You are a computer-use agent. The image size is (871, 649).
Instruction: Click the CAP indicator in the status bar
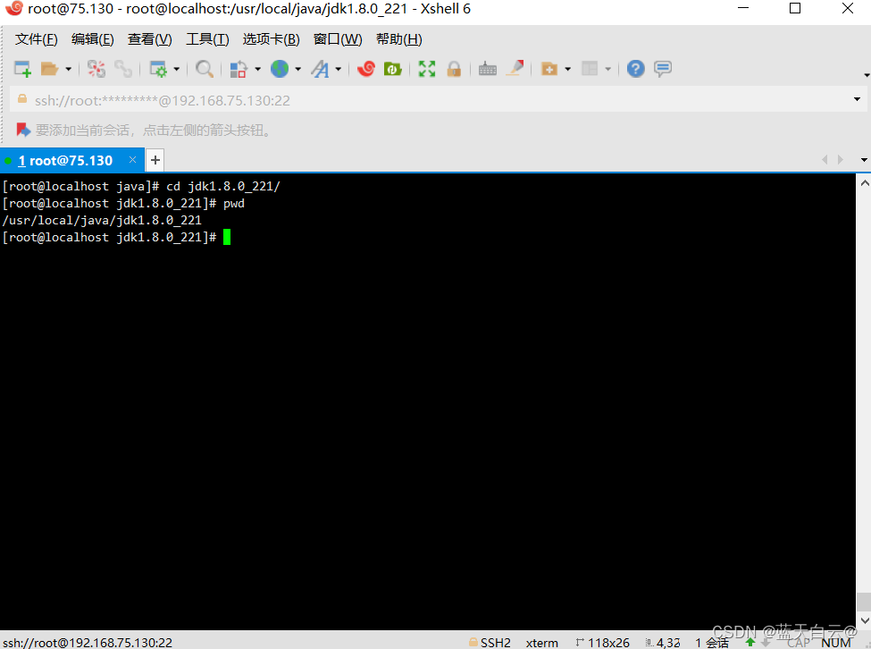800,642
